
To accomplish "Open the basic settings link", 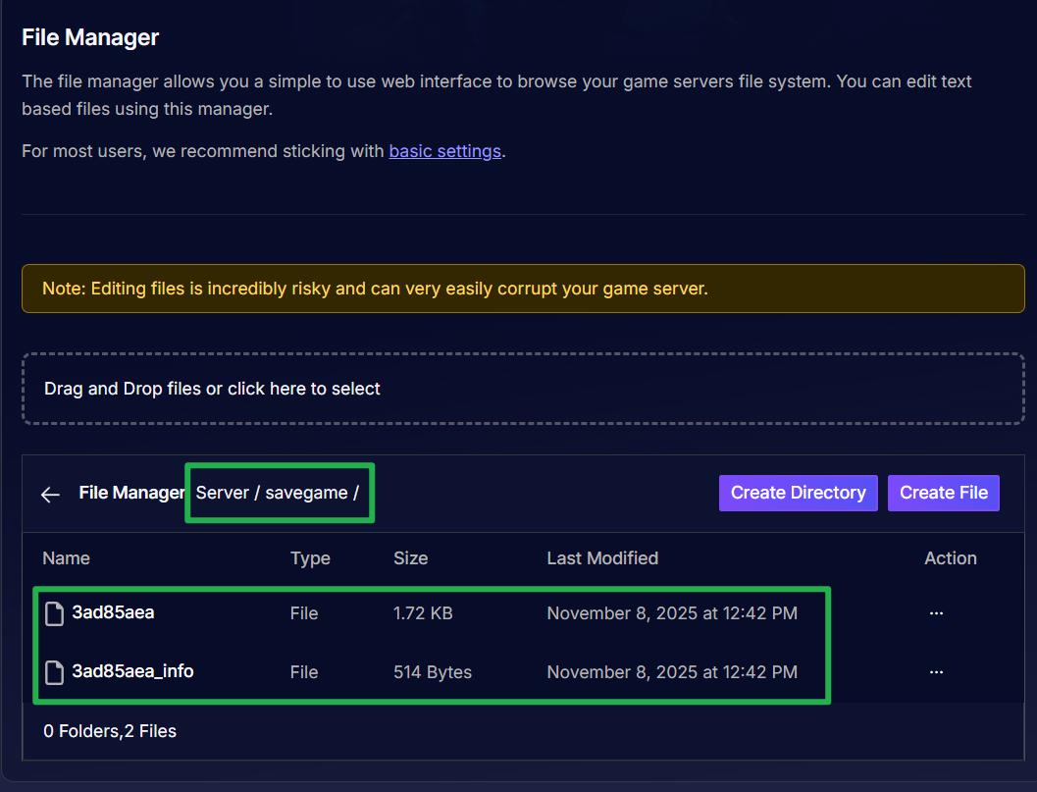I will pyautogui.click(x=444, y=151).
